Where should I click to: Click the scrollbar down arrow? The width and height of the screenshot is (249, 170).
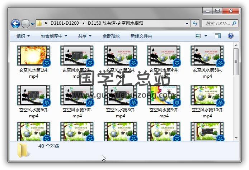tap(236, 138)
